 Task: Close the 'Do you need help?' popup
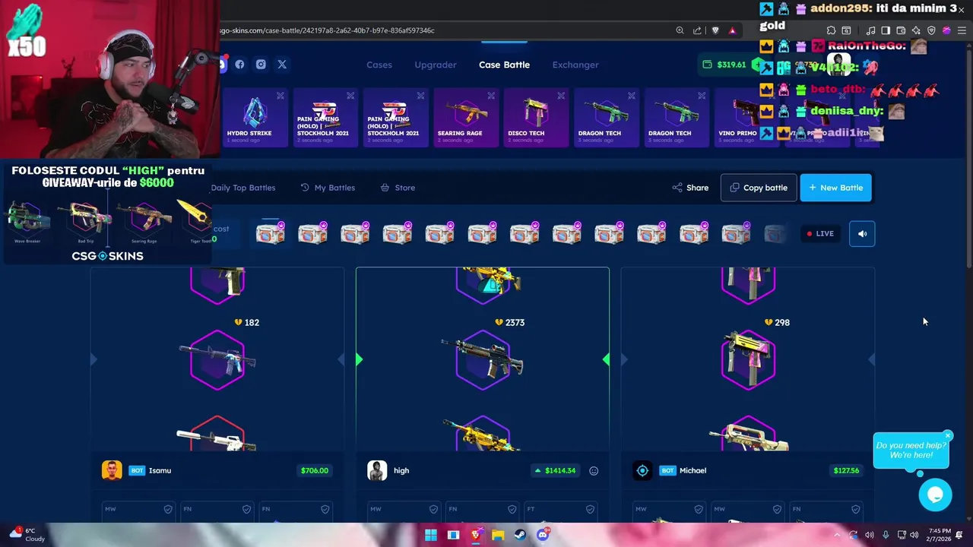pyautogui.click(x=948, y=435)
